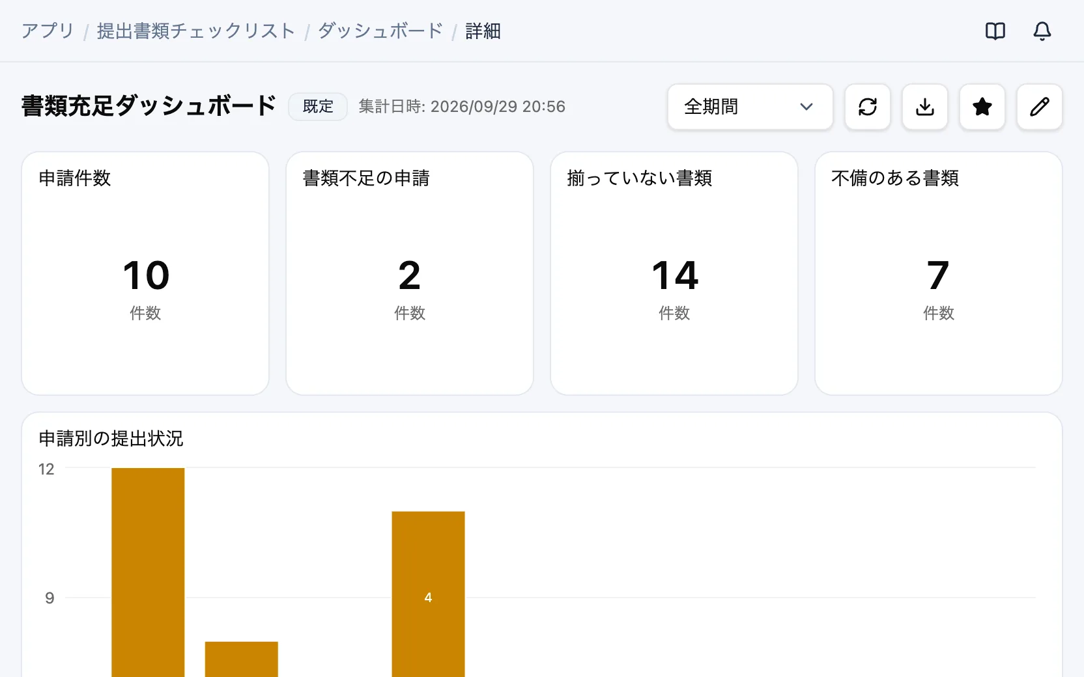
Task: Click the 申請件数 card value 10
Action: pos(146,275)
